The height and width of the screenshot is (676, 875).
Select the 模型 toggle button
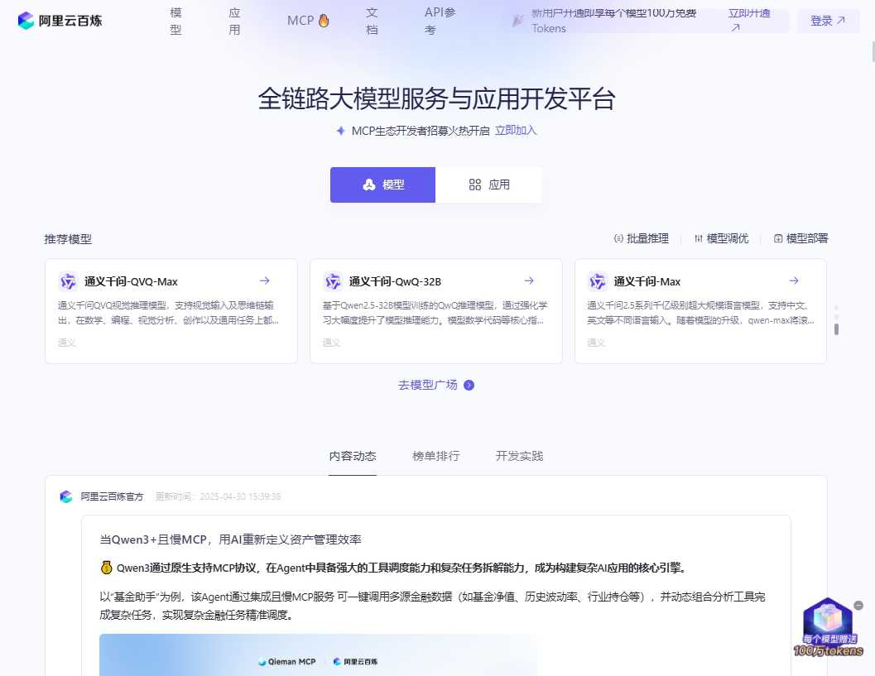tap(382, 185)
